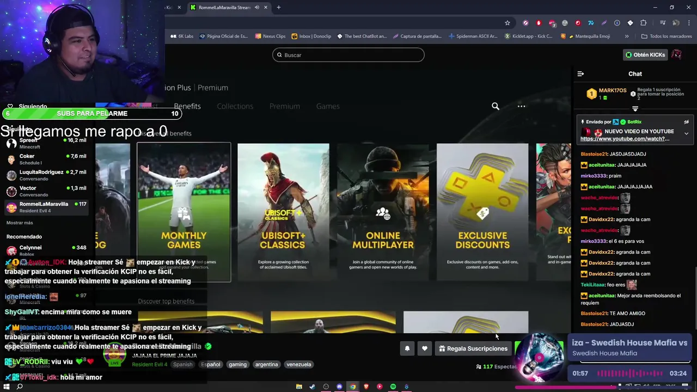697x392 pixels.
Task: Select the gaming stream tag
Action: pos(237,365)
